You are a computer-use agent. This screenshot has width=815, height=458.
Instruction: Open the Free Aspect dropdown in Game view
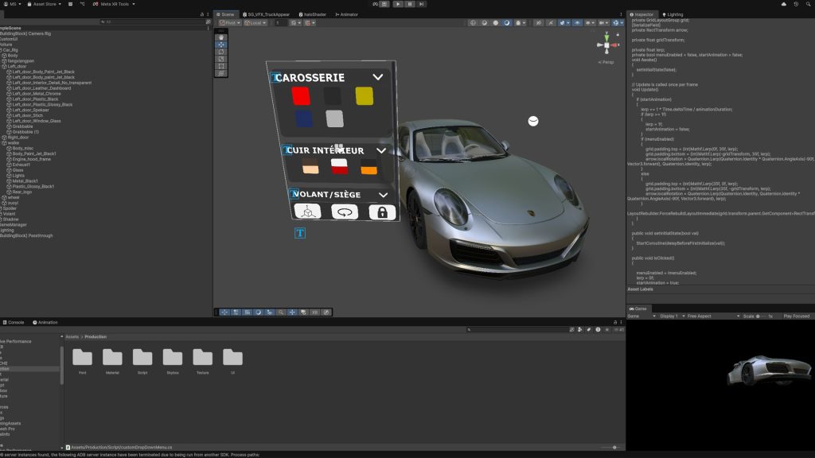coord(713,316)
